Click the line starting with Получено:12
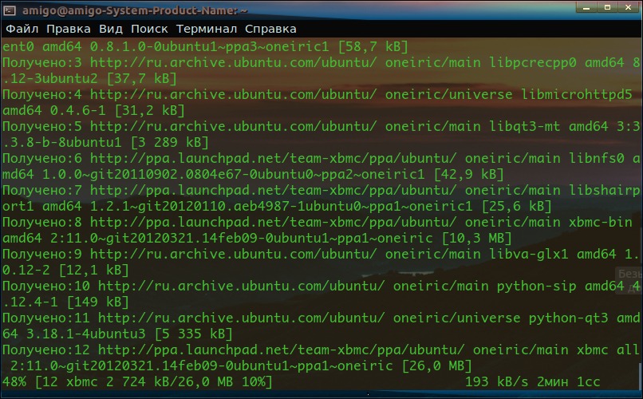Viewport: 643px width, 399px height. pos(321,350)
